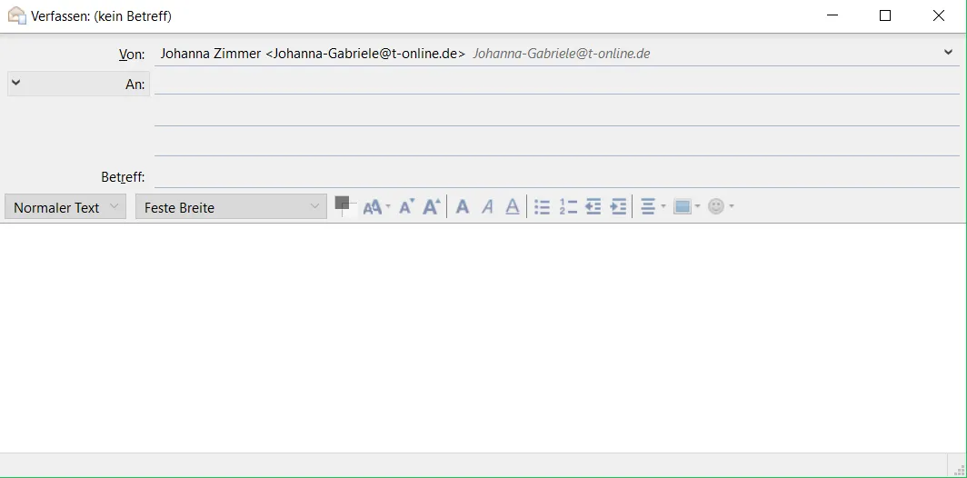Minimize the compose window

(832, 15)
